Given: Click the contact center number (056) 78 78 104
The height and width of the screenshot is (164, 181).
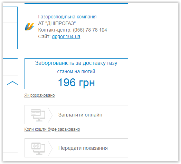Looking at the screenshot, I should [90, 30].
